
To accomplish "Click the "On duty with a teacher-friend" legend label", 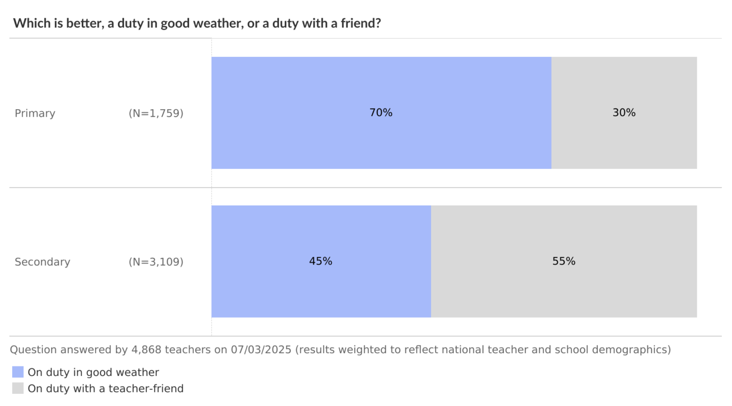I will click(106, 389).
